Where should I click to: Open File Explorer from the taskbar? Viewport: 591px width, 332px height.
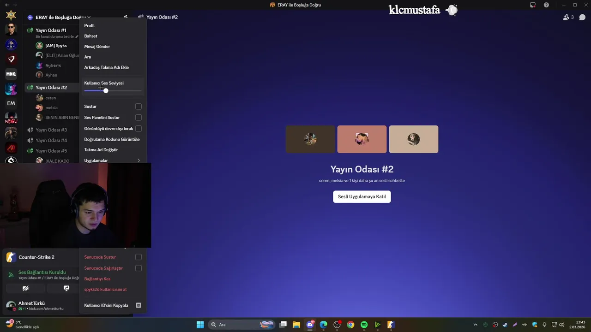296,325
